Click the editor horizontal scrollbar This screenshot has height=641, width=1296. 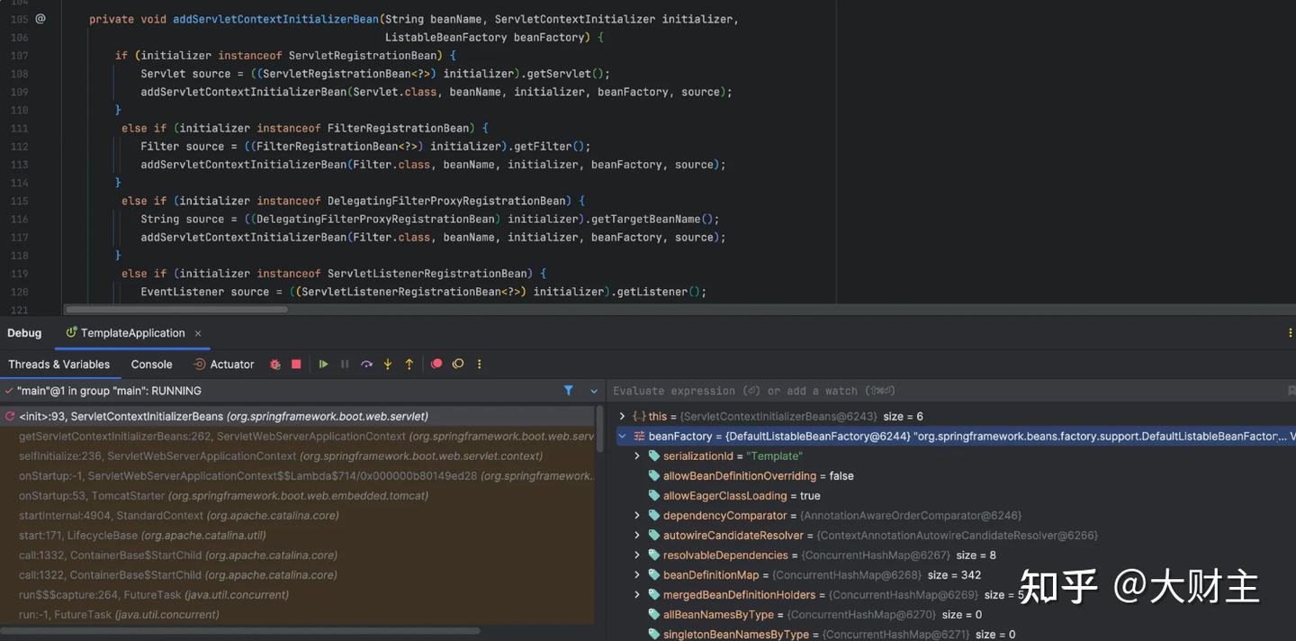(x=175, y=309)
